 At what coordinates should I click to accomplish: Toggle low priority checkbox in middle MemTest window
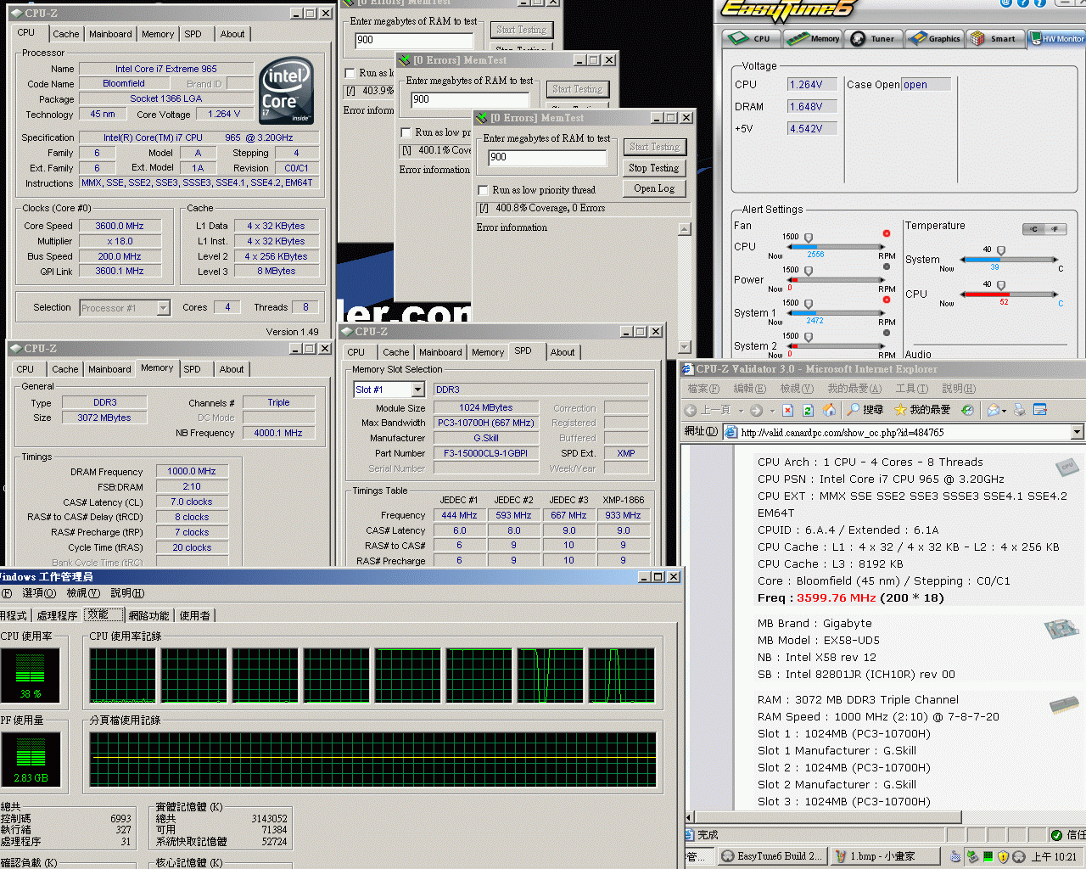(x=406, y=132)
